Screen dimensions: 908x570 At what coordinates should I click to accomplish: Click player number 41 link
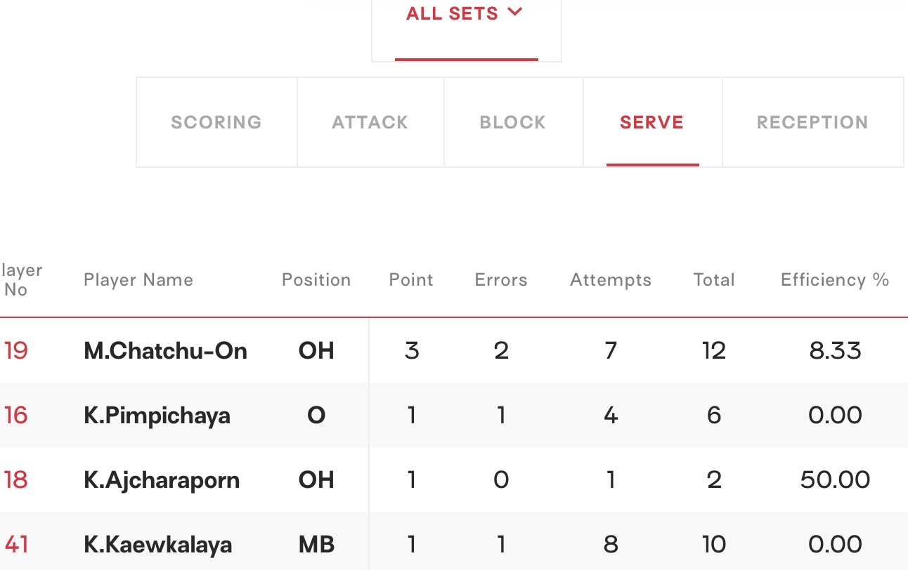16,545
